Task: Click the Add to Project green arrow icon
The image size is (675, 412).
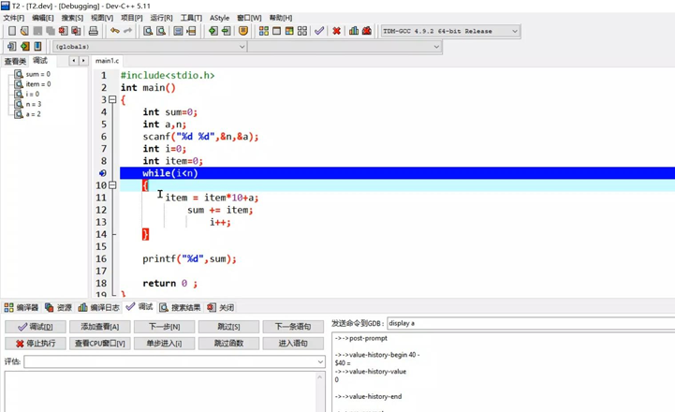Action: [213, 31]
